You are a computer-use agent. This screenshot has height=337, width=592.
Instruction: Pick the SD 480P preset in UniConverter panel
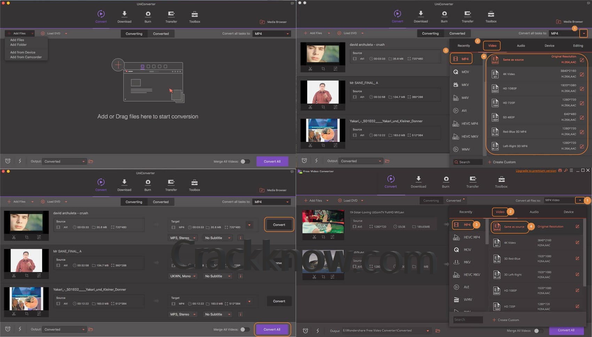click(535, 117)
